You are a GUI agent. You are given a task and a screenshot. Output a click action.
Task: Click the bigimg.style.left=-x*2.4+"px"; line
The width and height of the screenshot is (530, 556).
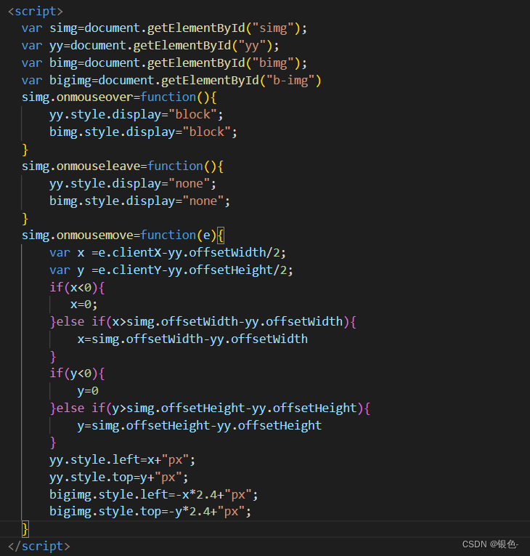[x=154, y=495]
